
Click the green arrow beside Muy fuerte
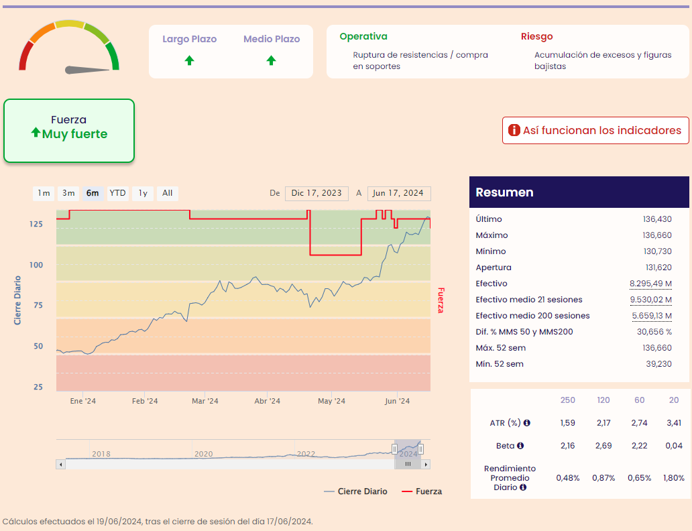tap(36, 133)
